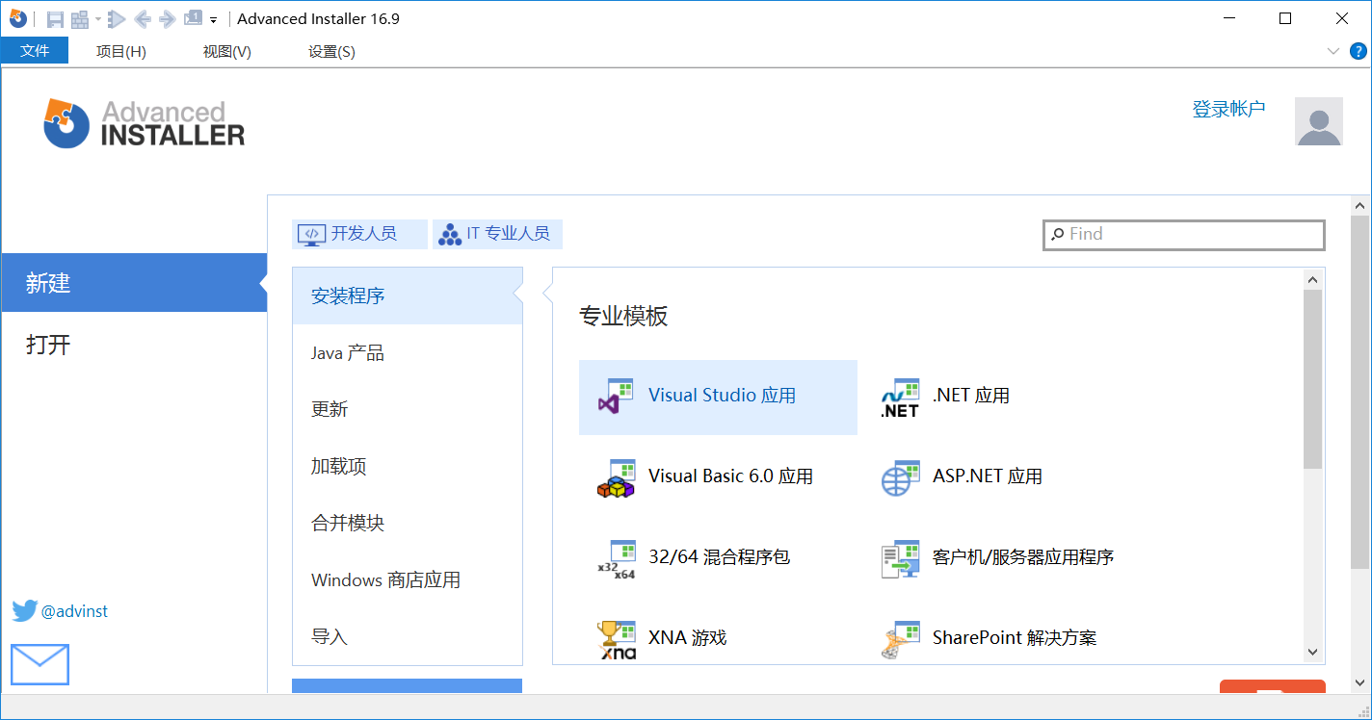Filter templates by 开发人员
The image size is (1372, 720).
[x=359, y=234]
